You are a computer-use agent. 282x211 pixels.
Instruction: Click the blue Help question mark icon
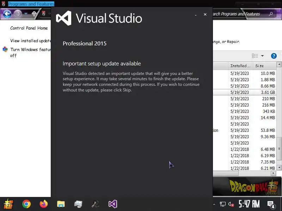point(274,56)
